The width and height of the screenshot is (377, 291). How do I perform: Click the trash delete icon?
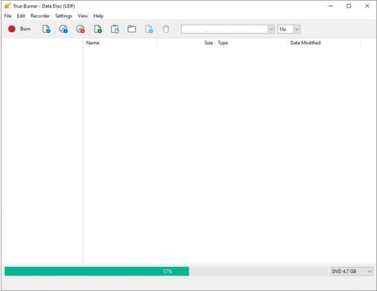point(166,29)
